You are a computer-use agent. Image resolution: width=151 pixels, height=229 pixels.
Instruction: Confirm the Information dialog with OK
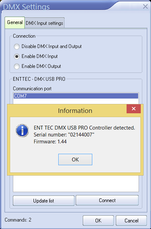75,159
